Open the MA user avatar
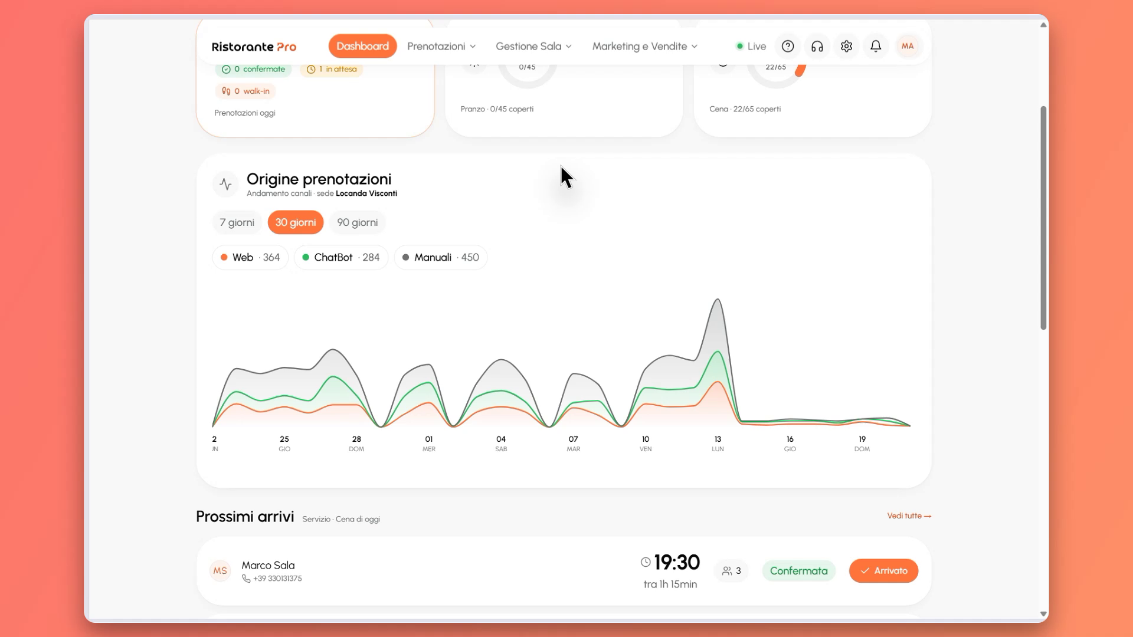 coord(908,46)
